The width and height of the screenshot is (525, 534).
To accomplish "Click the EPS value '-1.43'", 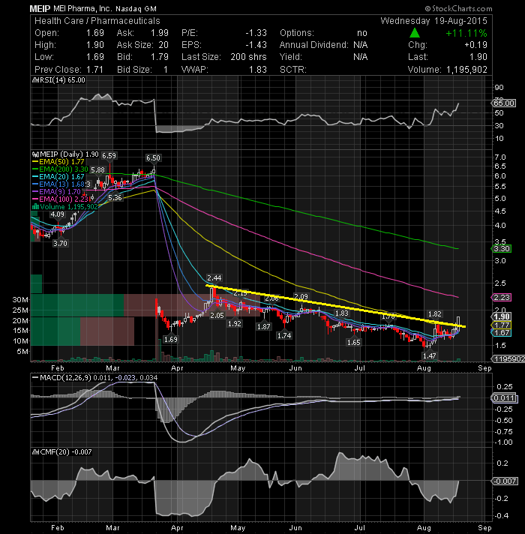I will point(256,45).
